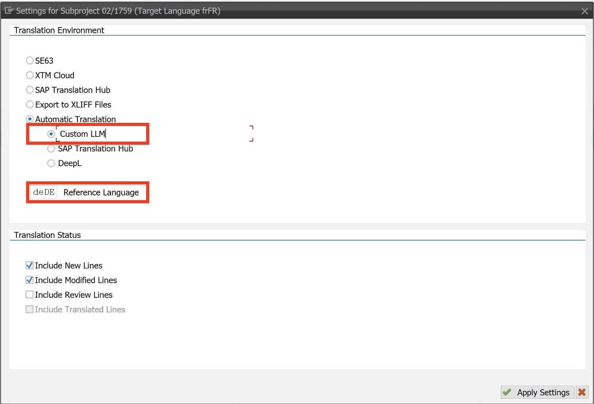Click the Reference Language label
The image size is (594, 404).
click(x=101, y=192)
